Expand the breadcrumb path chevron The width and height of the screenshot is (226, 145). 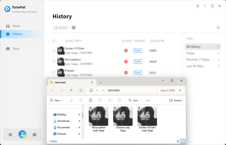click(x=97, y=91)
